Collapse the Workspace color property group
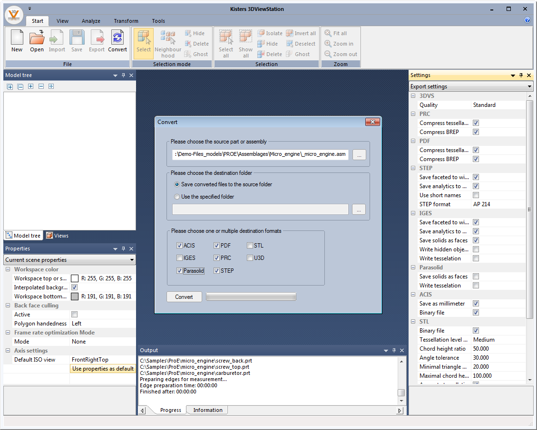 (8, 269)
